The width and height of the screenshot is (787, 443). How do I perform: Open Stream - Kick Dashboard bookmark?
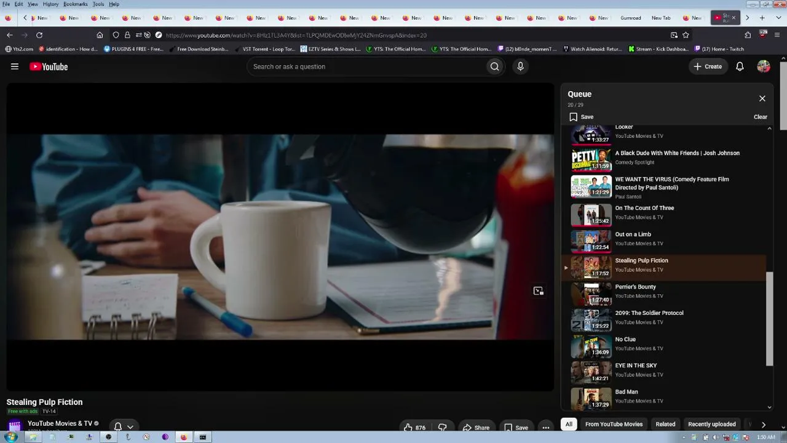[x=658, y=49]
